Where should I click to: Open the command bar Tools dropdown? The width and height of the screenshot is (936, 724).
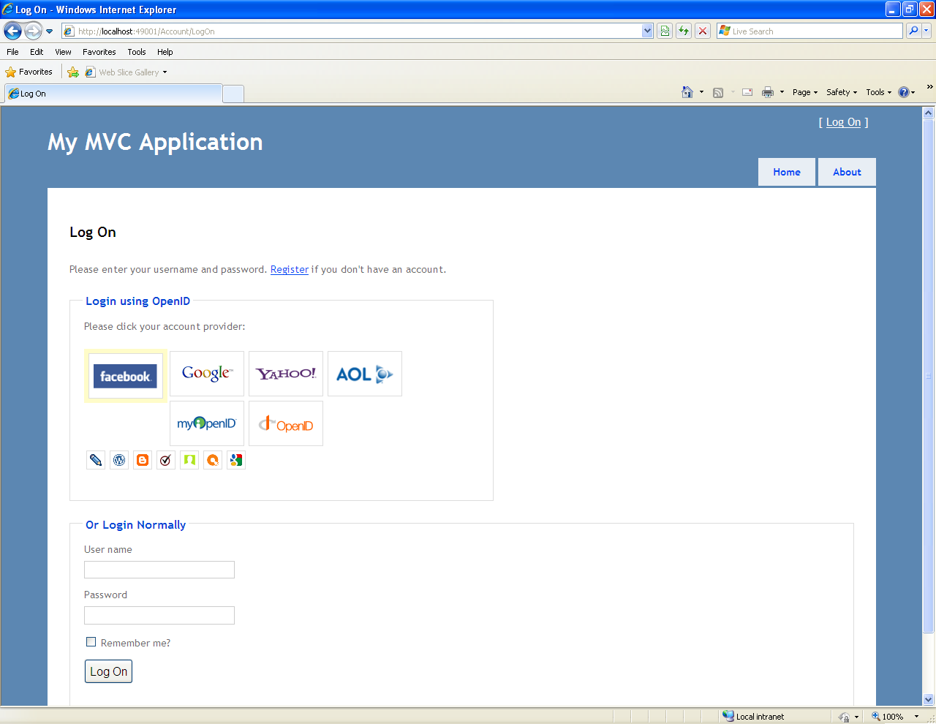point(879,92)
